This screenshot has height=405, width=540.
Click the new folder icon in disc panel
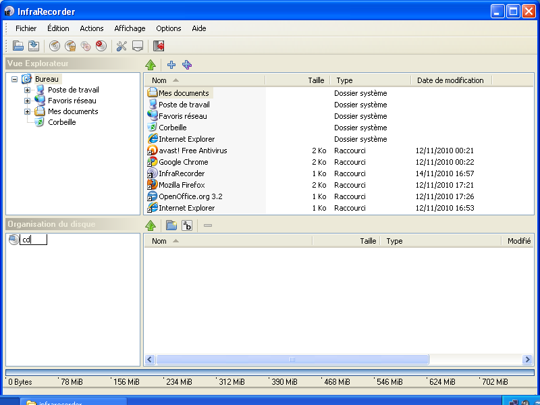(171, 225)
